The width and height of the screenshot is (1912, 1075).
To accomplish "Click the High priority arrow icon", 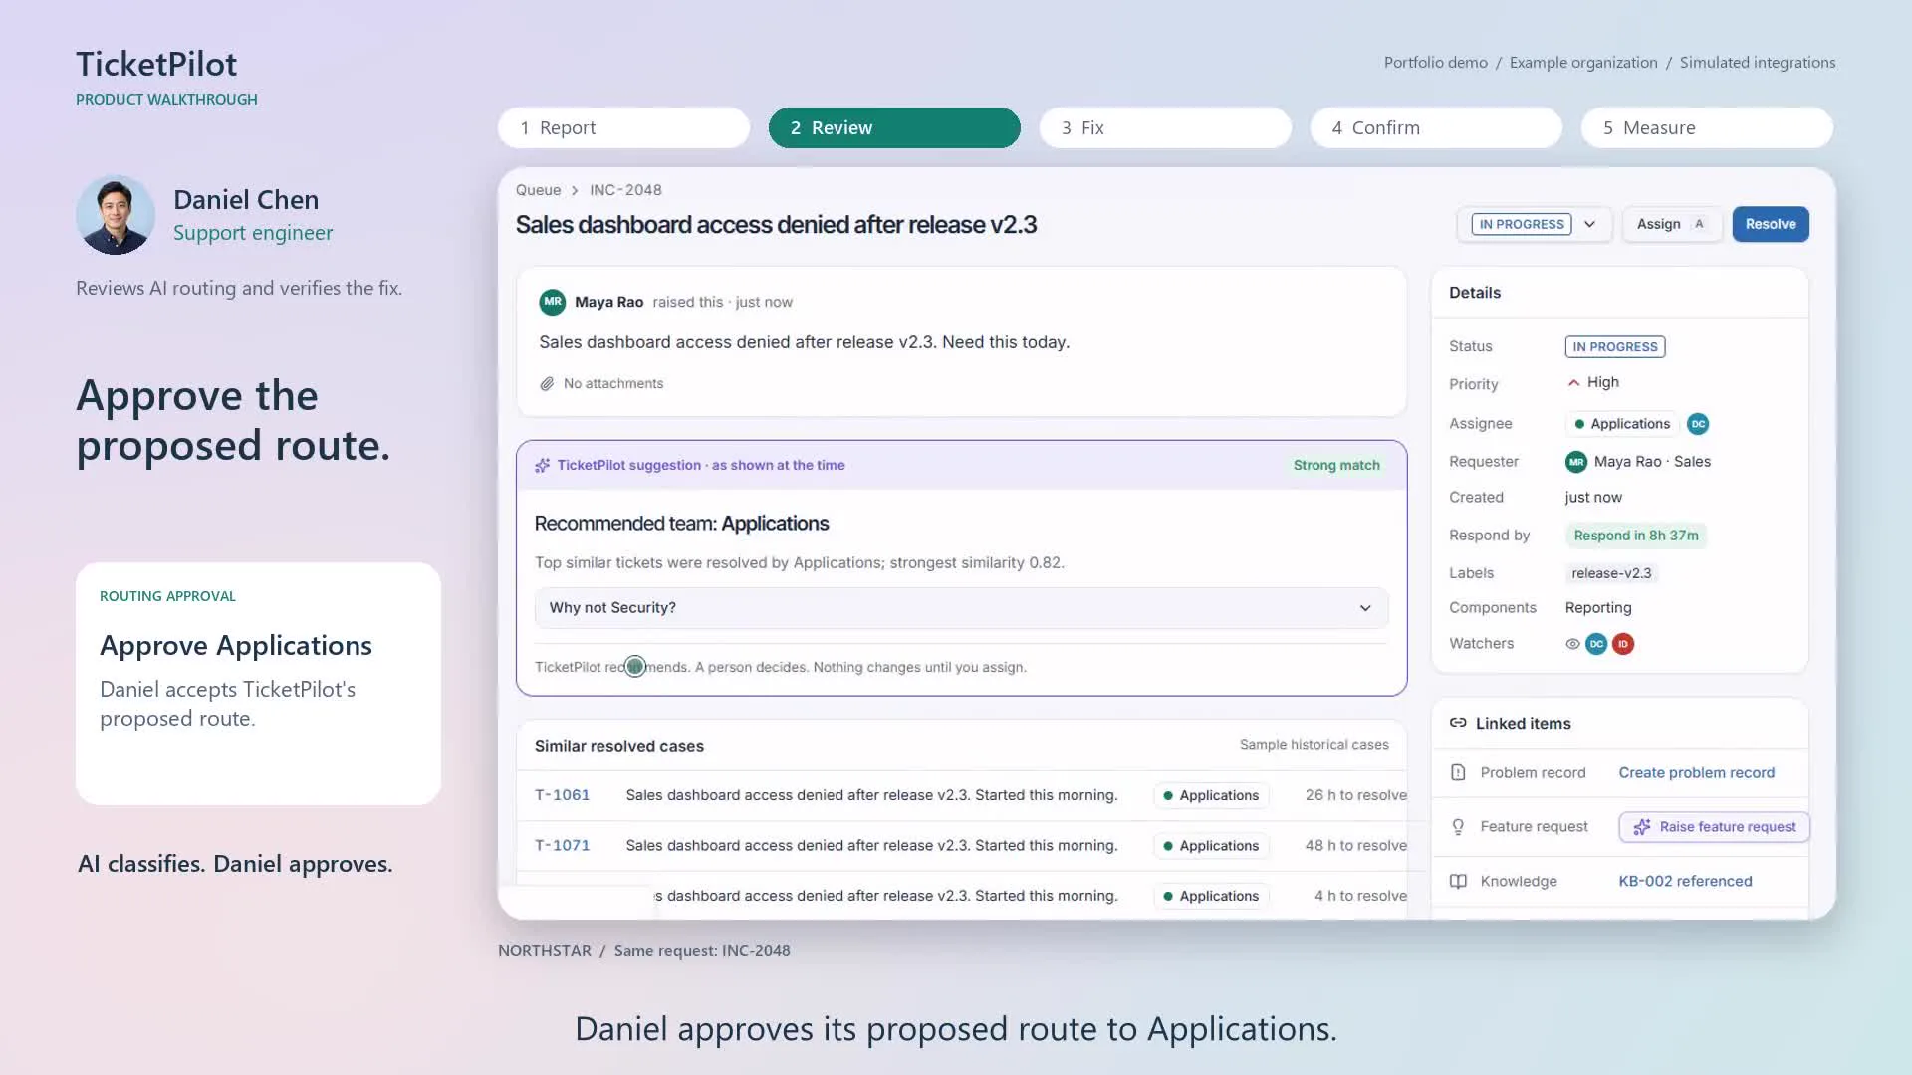I will (x=1573, y=383).
